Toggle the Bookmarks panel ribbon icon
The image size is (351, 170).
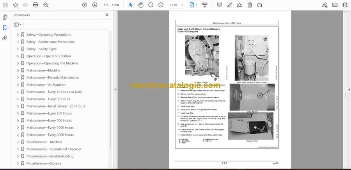(5, 28)
